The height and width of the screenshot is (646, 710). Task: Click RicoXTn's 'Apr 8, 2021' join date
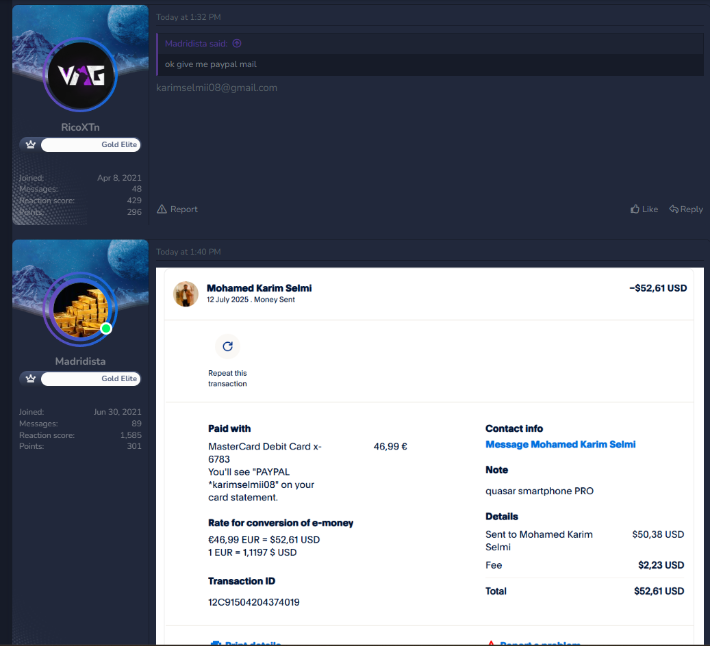click(119, 178)
